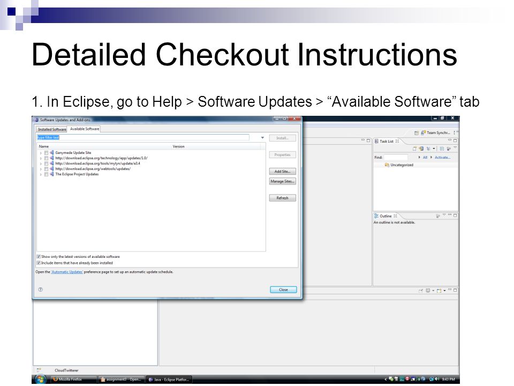Open the filter text dropdown arrow
This screenshot has height=386, width=514.
click(x=262, y=138)
